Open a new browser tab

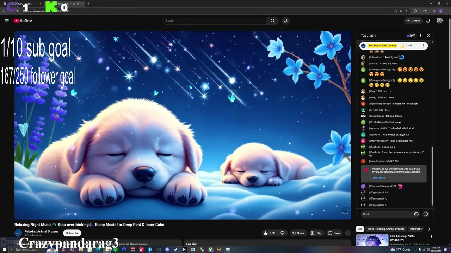(88, 4)
